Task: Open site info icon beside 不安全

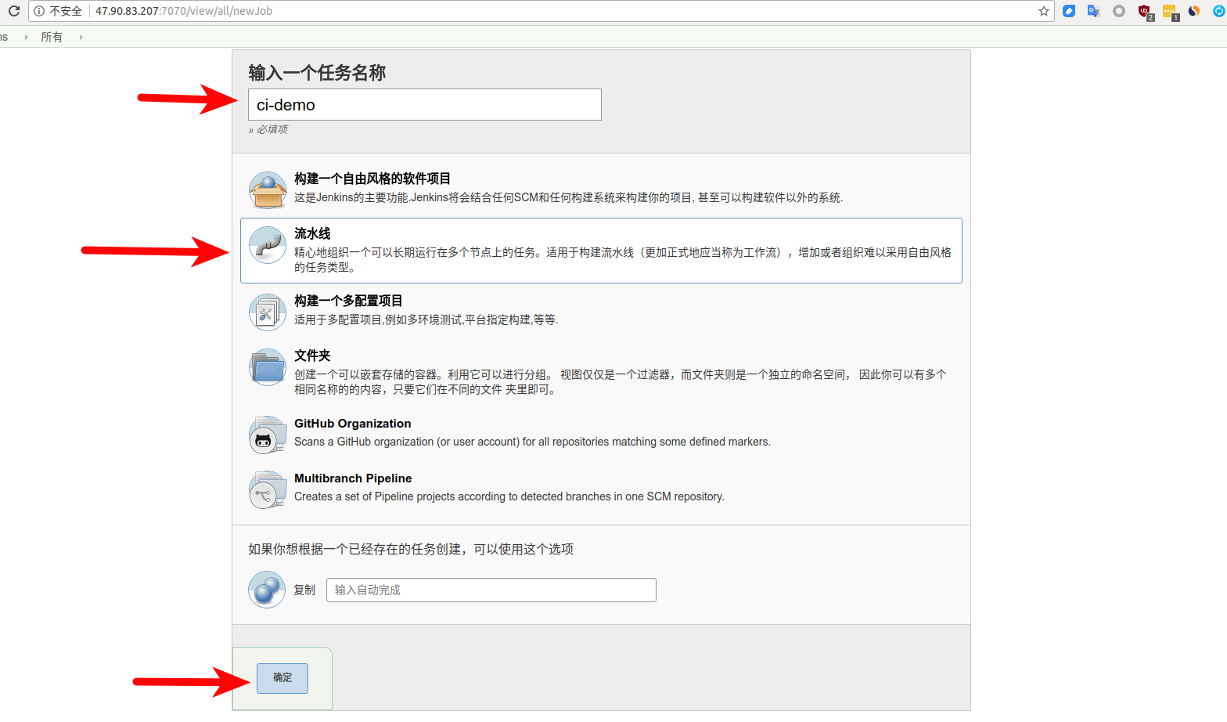Action: 39,11
